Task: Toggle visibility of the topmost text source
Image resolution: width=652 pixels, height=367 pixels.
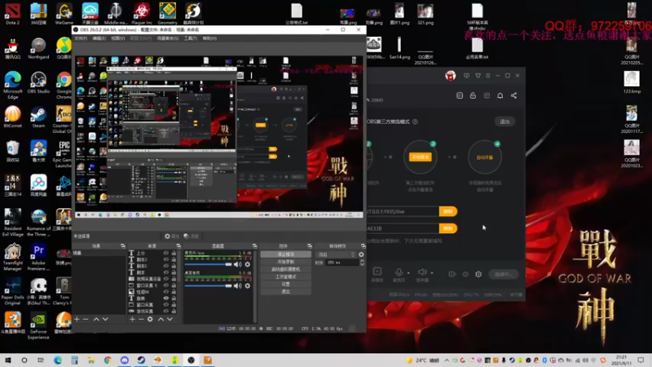Action: (166, 253)
